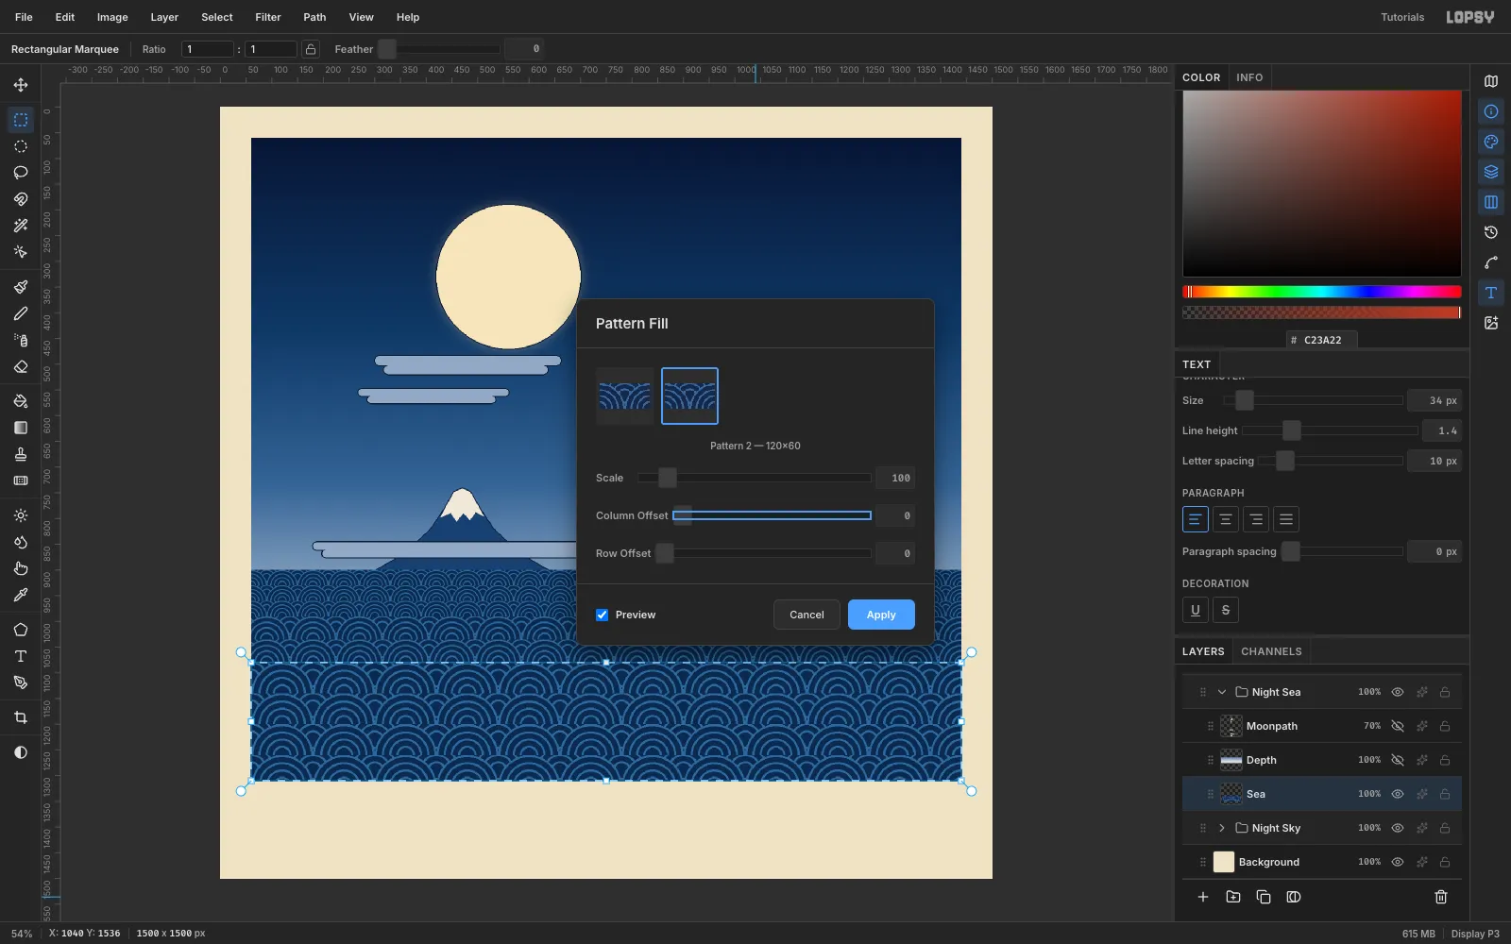Delete the selected layer with trash icon
This screenshot has height=944, width=1511.
pyautogui.click(x=1441, y=897)
